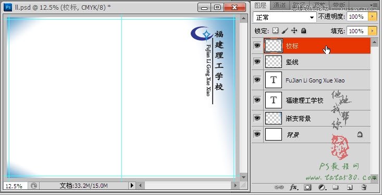Click the 福建理工学校 text on canvas
This screenshot has width=382, height=195.
point(219,61)
